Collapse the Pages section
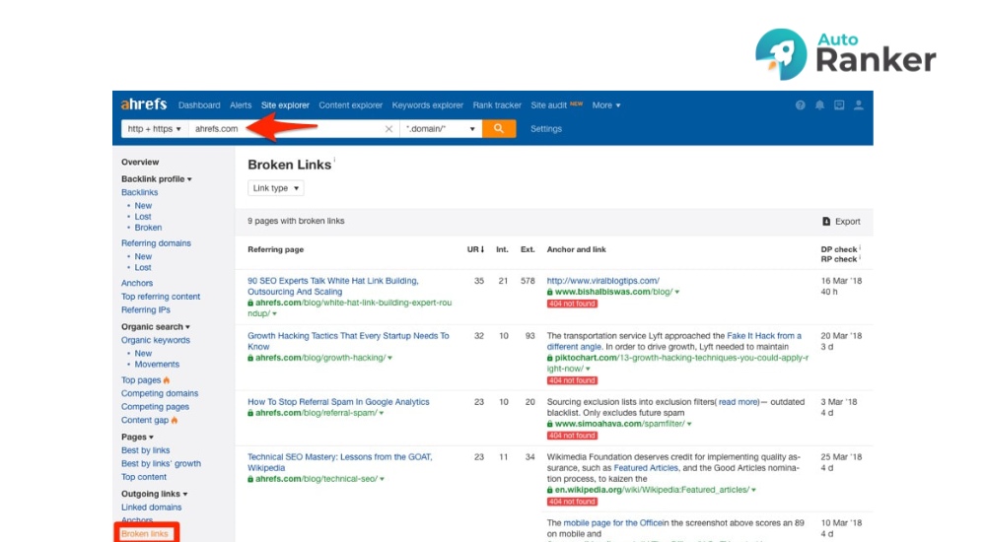 pos(137,437)
